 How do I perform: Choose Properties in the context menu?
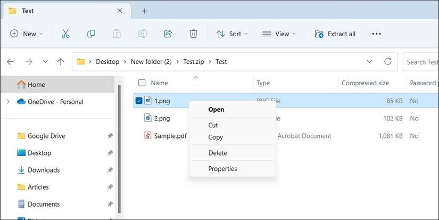(233, 168)
